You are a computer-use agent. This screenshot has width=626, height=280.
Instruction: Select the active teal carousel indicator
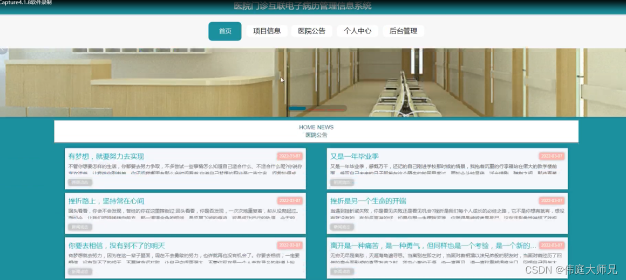click(x=297, y=108)
